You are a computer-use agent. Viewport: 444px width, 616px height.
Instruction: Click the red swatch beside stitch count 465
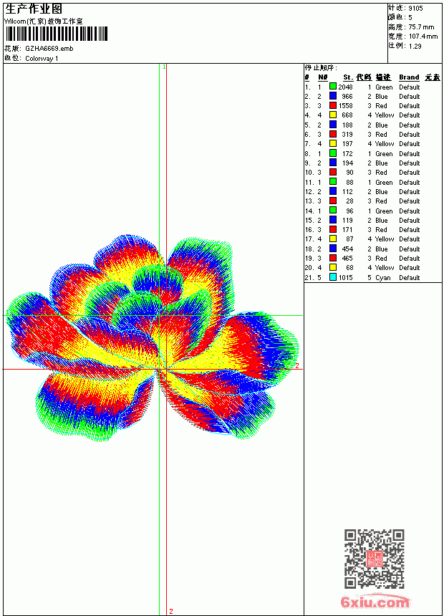333,258
